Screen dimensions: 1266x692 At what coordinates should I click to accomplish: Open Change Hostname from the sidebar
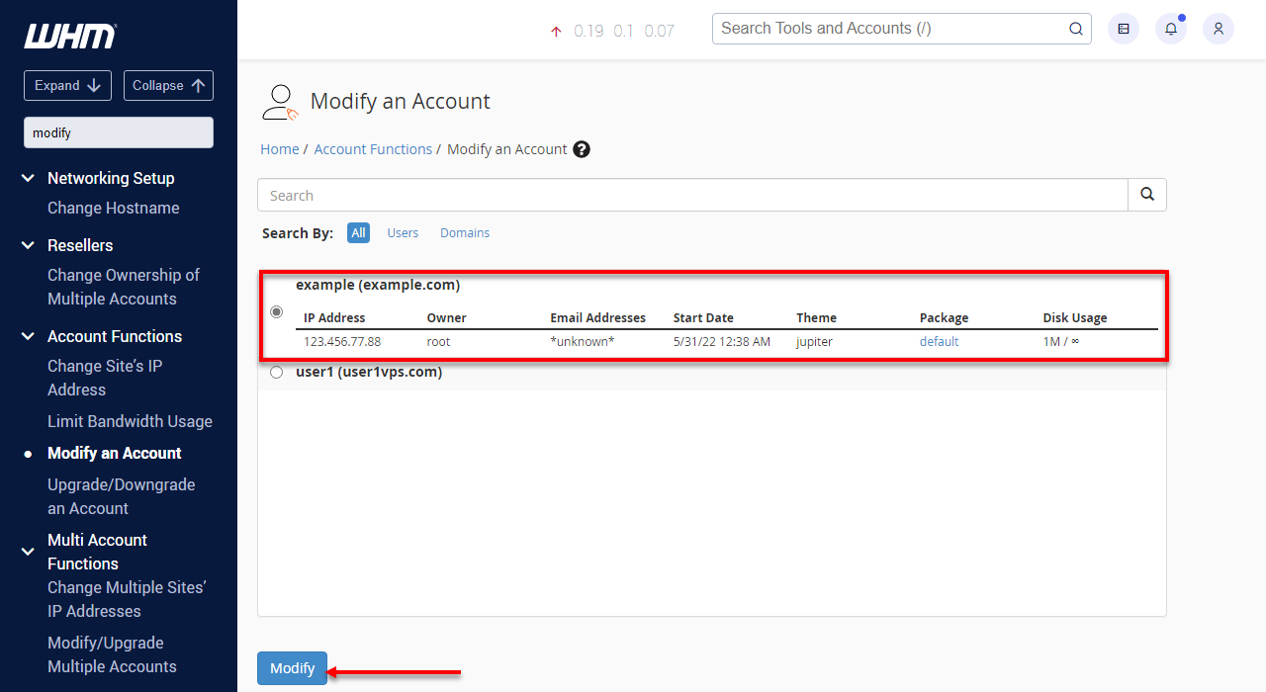[113, 208]
